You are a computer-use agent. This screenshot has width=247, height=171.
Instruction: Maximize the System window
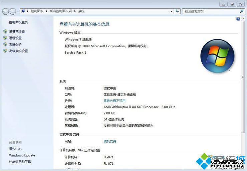[232, 4]
